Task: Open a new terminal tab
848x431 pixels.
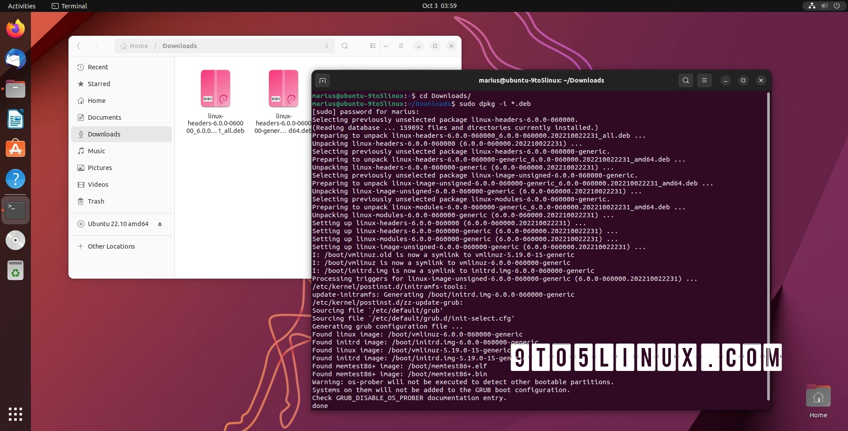Action: tap(322, 80)
